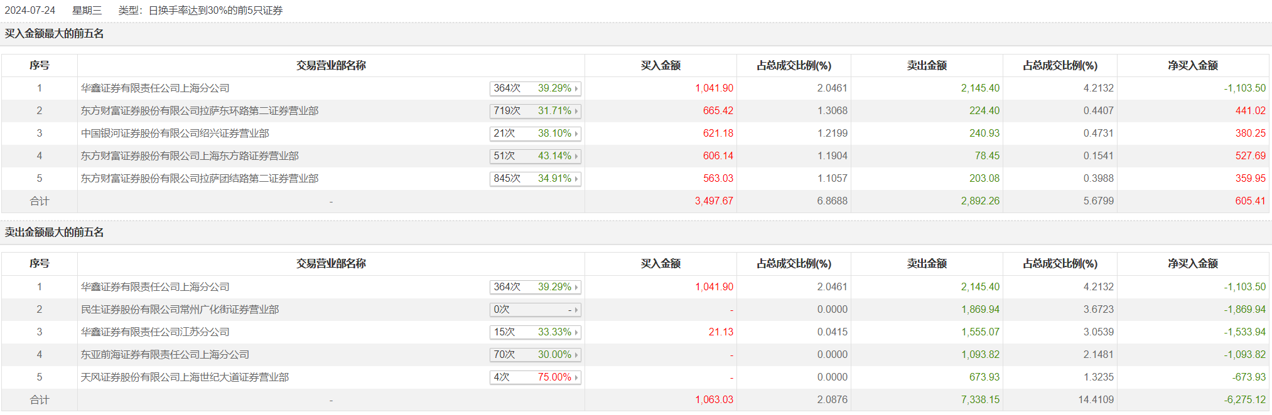Click the arrow icon beside 21次 38.10%
Image resolution: width=1272 pixels, height=415 pixels.
[x=576, y=134]
